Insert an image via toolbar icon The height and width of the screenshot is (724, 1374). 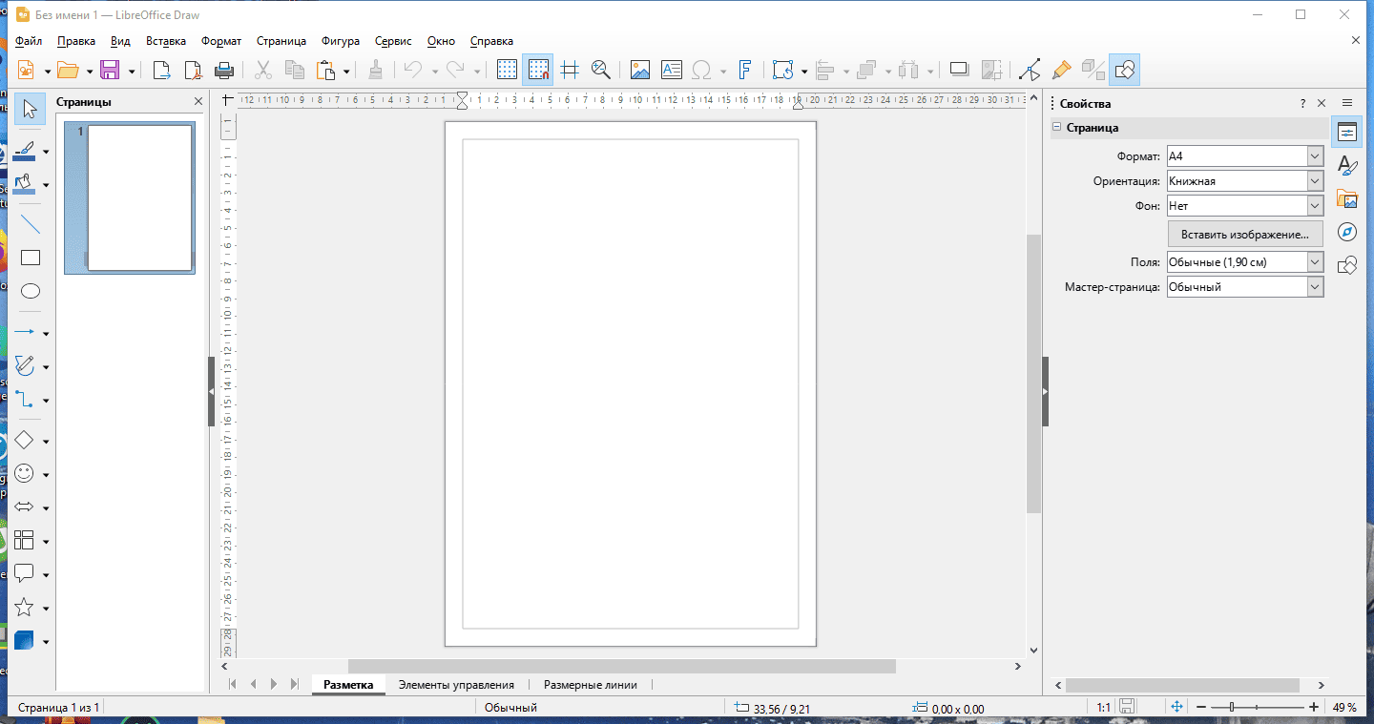pos(639,70)
